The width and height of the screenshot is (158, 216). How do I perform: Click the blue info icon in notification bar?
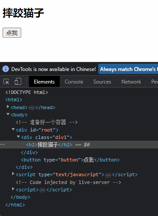(x=6, y=69)
